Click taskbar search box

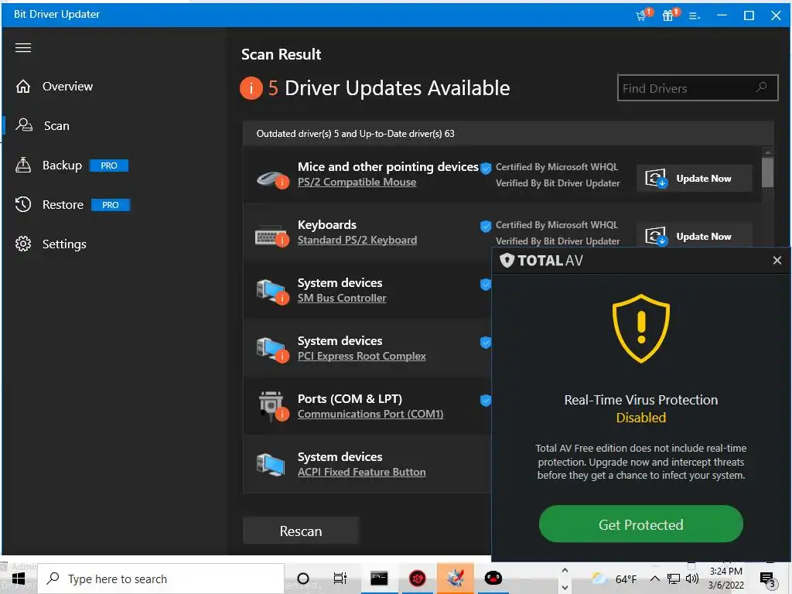pyautogui.click(x=162, y=579)
